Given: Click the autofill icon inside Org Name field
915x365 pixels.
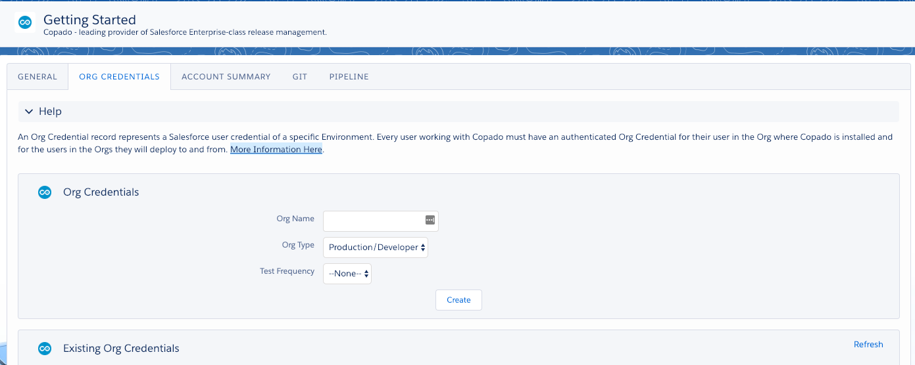Looking at the screenshot, I should 430,220.
